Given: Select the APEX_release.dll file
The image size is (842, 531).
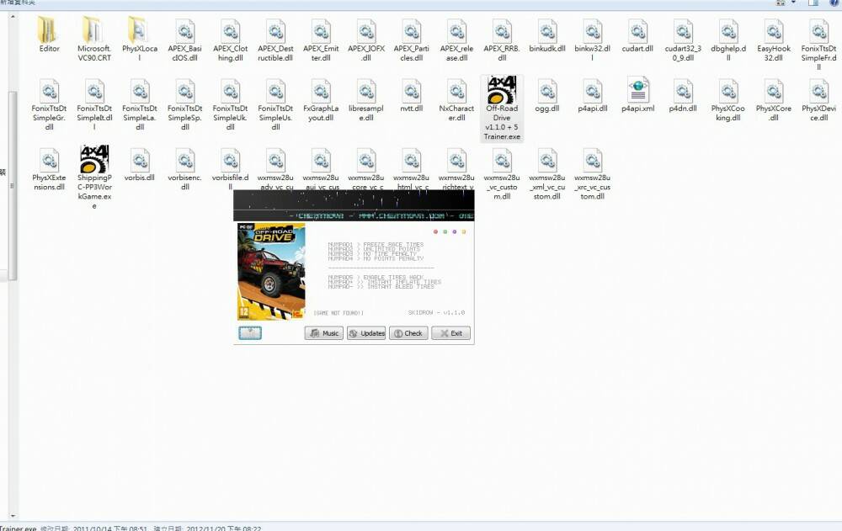Looking at the screenshot, I should click(456, 39).
